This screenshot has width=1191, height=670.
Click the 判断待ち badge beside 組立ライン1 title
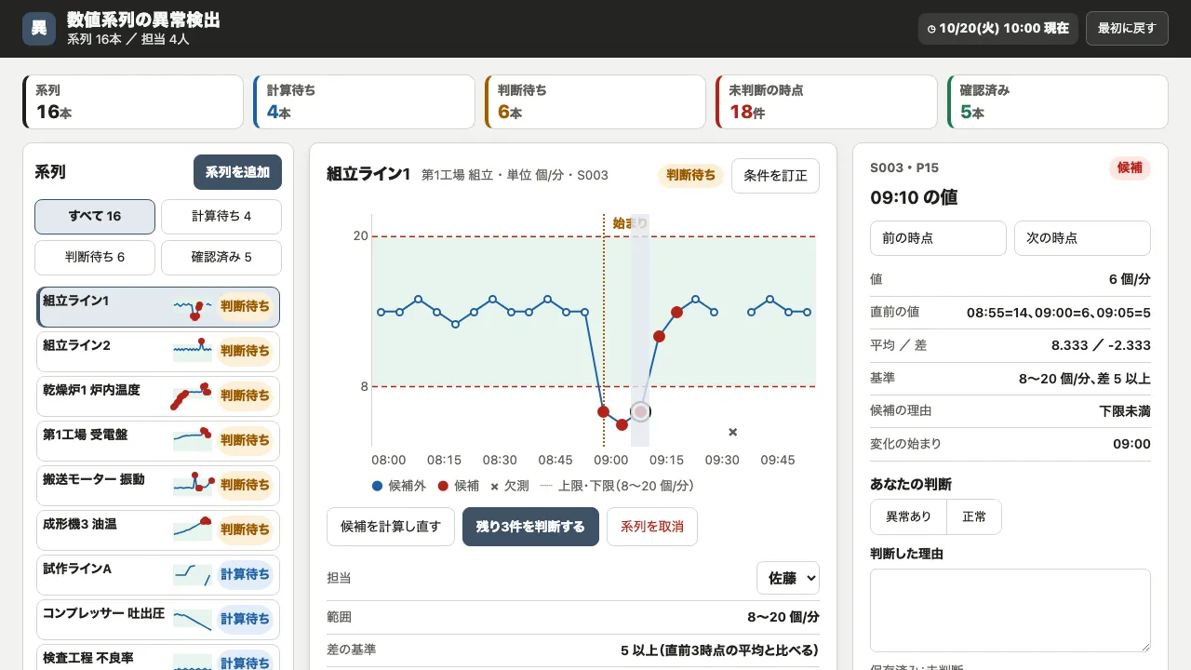point(690,175)
